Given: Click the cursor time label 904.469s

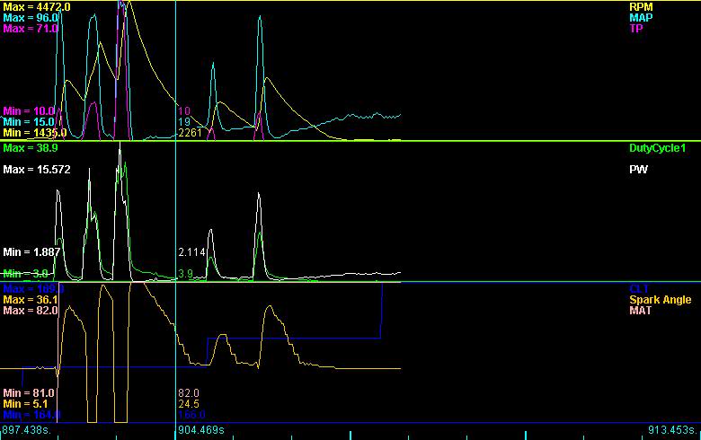Looking at the screenshot, I should click(201, 430).
